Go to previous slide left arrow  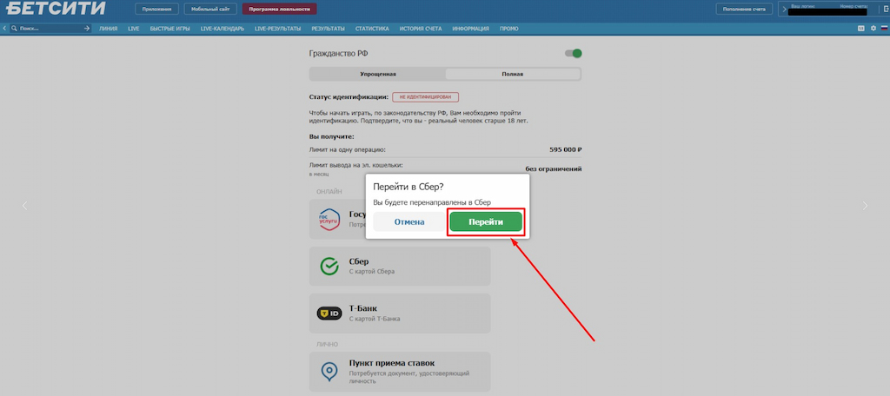(x=24, y=205)
